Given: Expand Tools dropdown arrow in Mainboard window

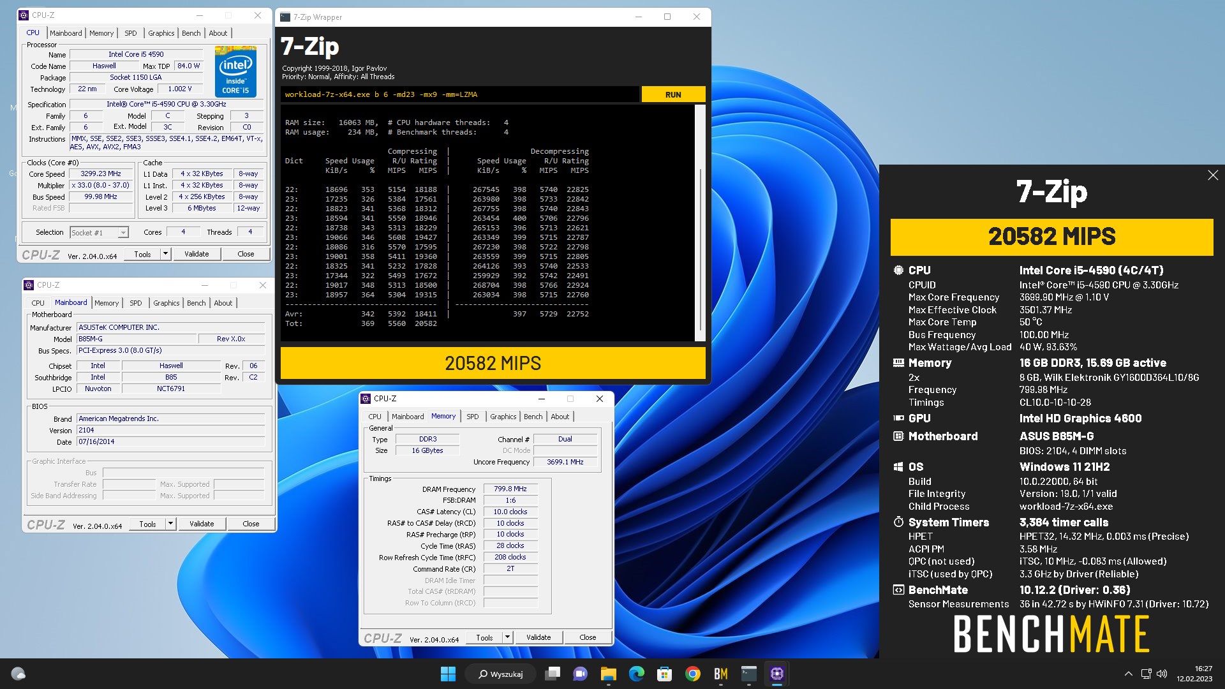Looking at the screenshot, I should point(170,524).
